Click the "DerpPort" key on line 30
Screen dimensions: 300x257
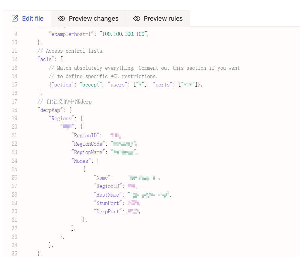point(108,212)
